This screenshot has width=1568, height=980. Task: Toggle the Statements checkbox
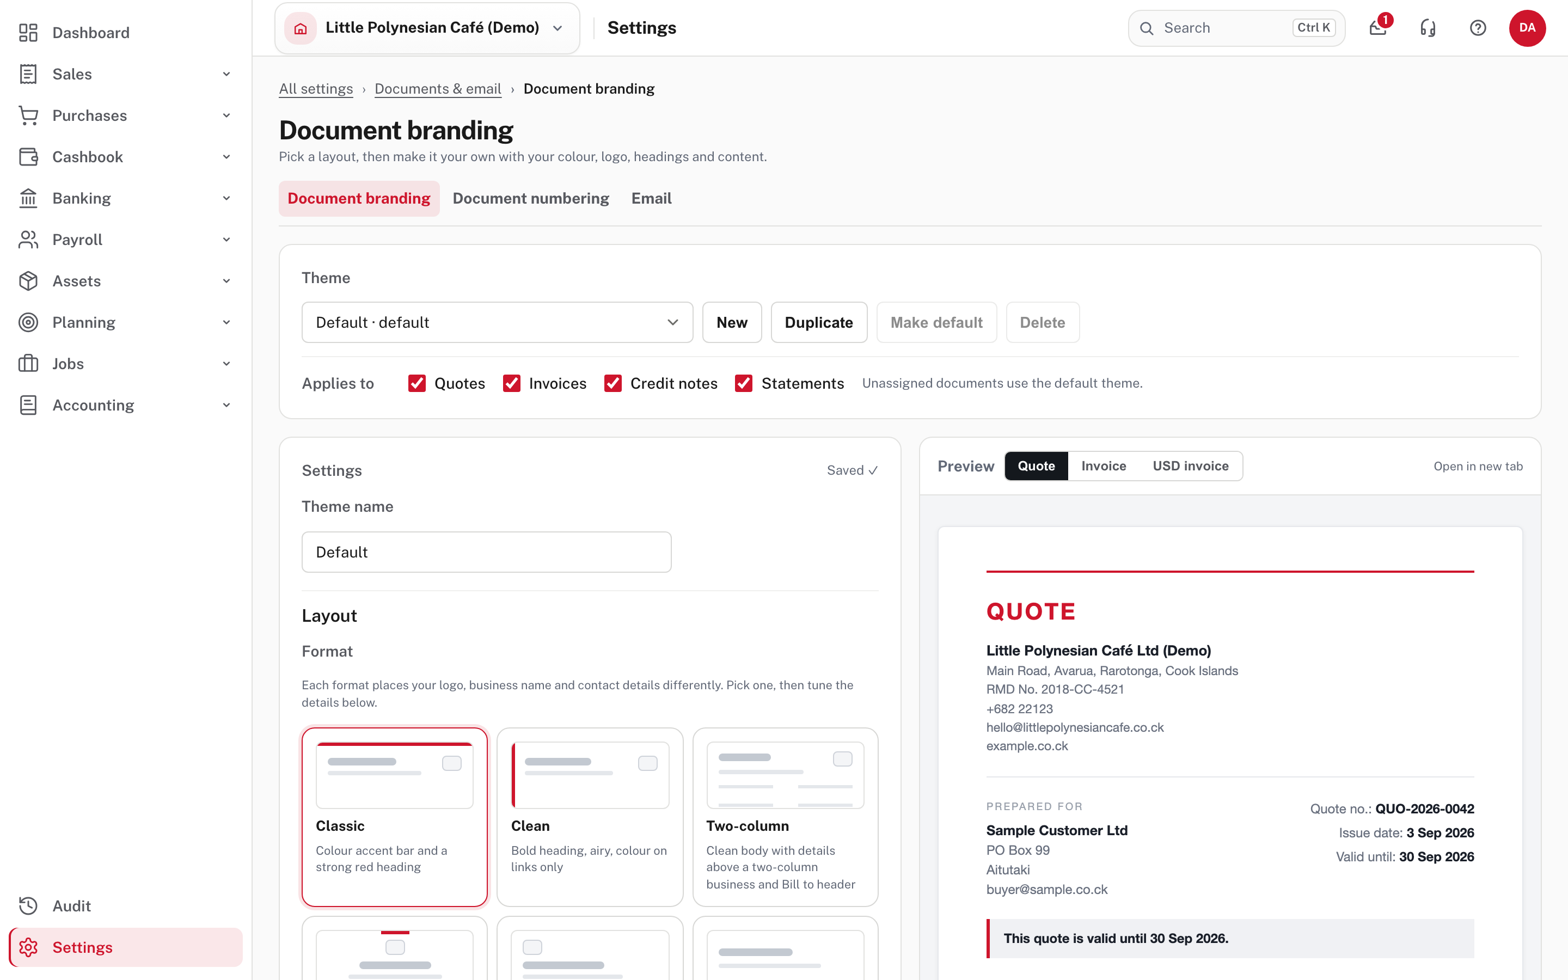click(743, 384)
